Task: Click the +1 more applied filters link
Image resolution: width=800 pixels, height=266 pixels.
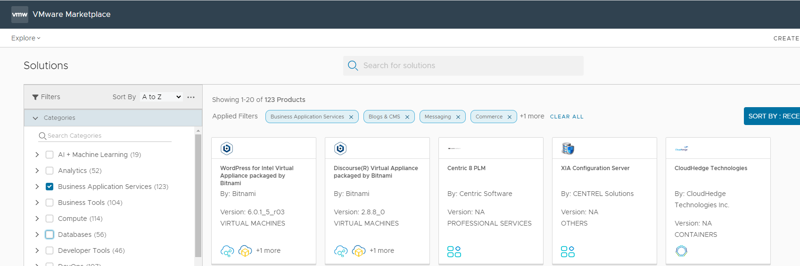Action: [x=532, y=116]
